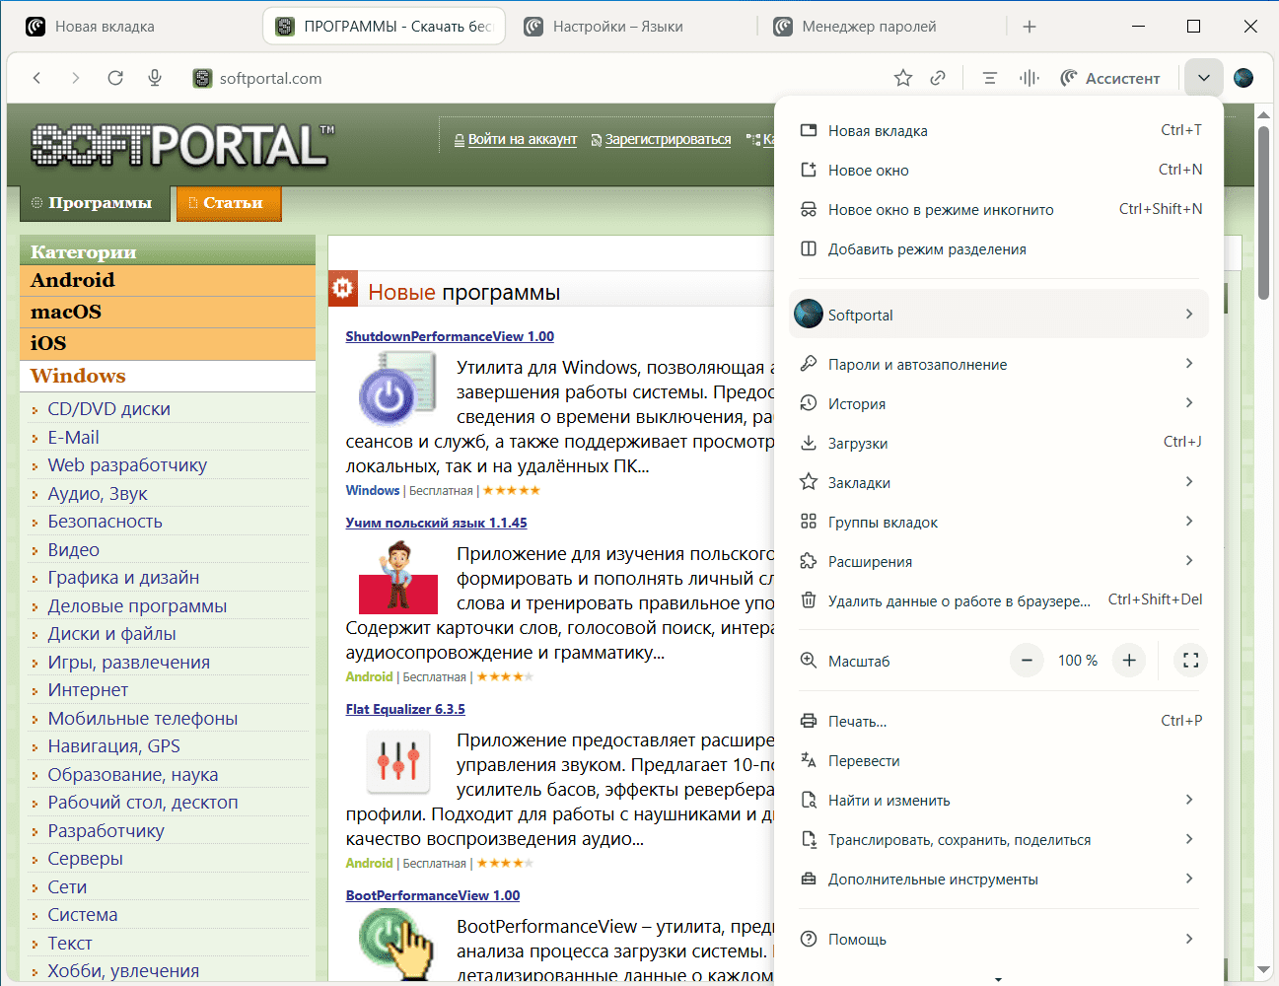1279x986 pixels.
Task: Reload the softportal.com page
Action: tap(115, 78)
